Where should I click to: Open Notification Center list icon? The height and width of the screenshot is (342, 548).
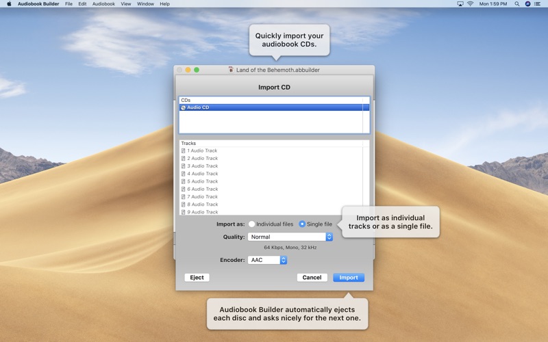(x=538, y=4)
